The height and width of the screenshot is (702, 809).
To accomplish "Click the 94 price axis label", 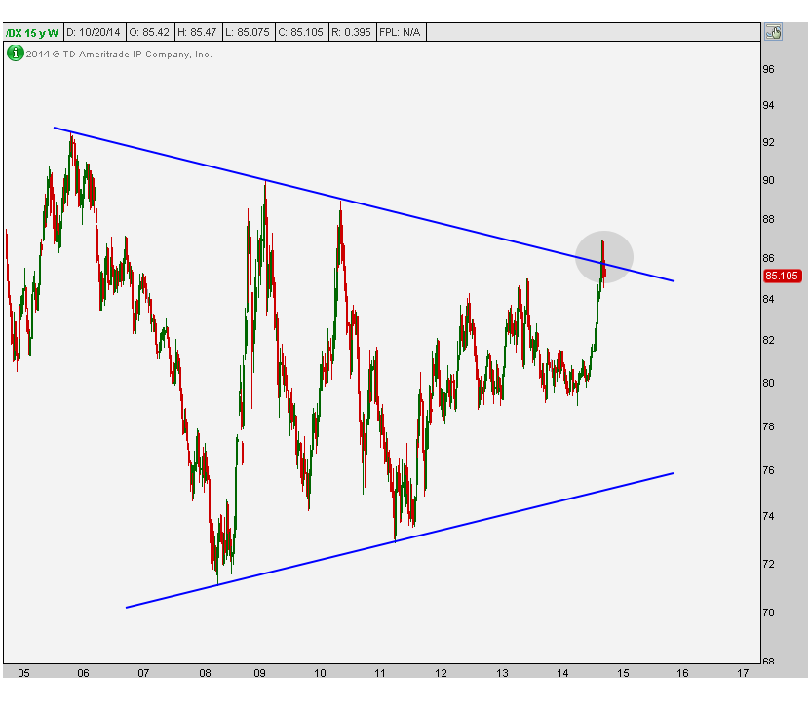I will (769, 106).
